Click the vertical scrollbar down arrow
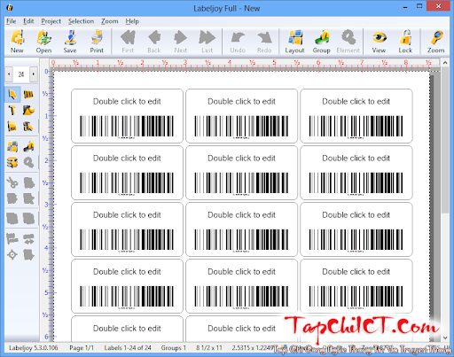 pyautogui.click(x=445, y=338)
